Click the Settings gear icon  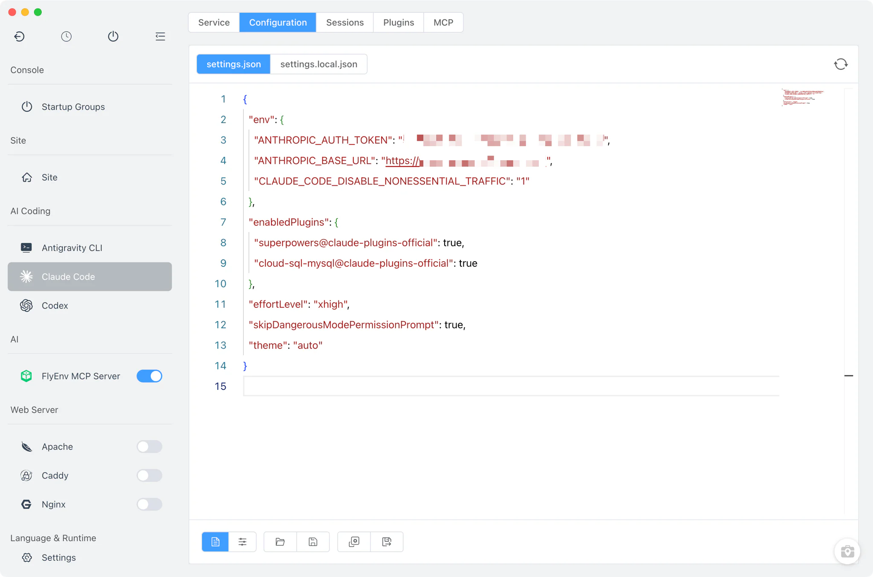[27, 557]
